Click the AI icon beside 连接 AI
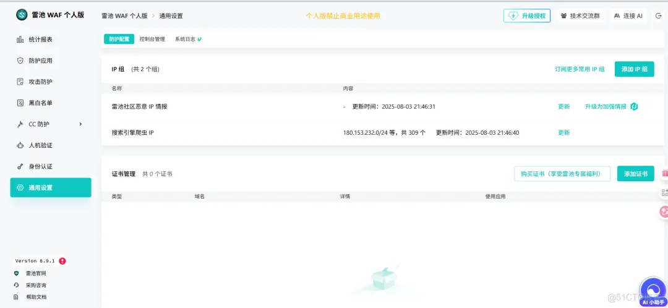This screenshot has height=308, width=668. click(617, 15)
